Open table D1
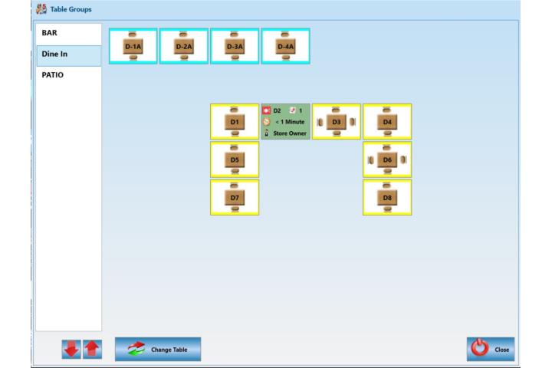The height and width of the screenshot is (368, 552). coord(235,121)
